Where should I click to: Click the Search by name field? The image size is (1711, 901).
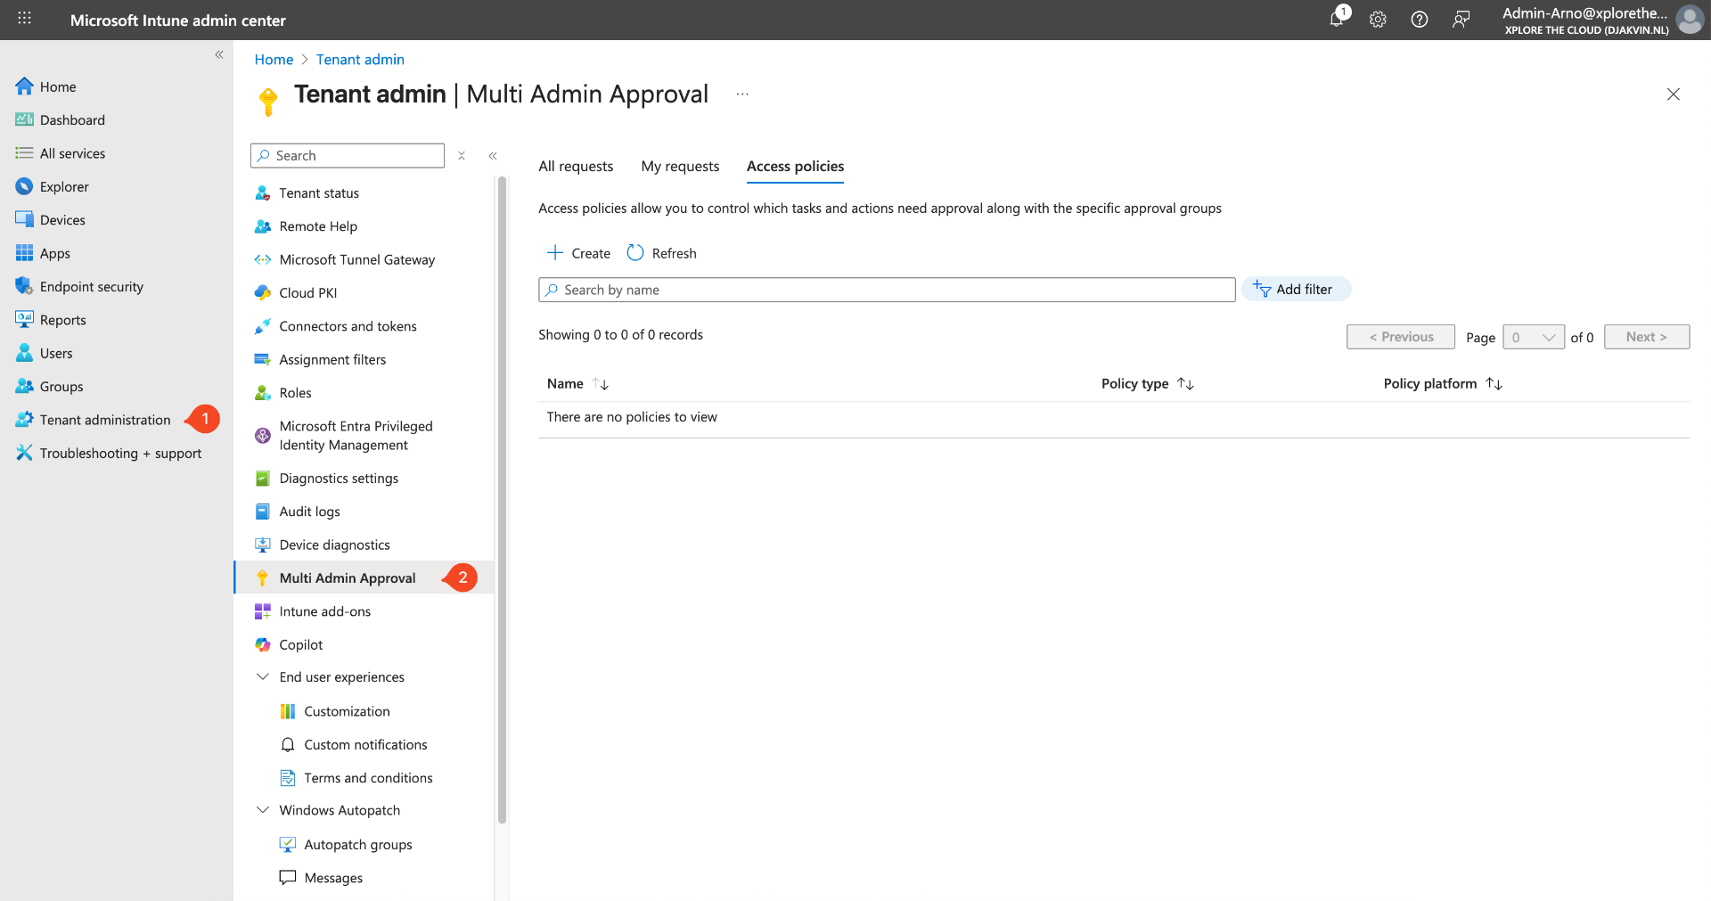[x=887, y=291]
